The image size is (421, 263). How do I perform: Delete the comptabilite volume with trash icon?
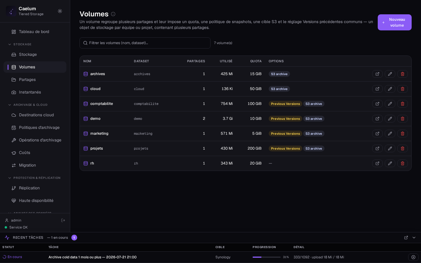coord(403,104)
